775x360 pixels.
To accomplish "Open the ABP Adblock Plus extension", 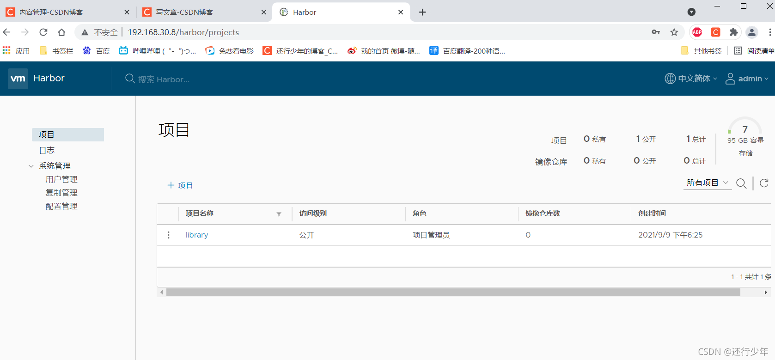I will 697,32.
